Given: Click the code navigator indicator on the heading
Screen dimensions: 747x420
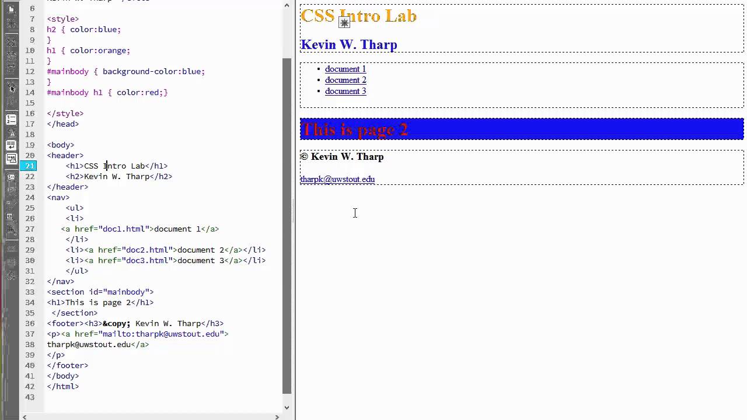Looking at the screenshot, I should click(x=344, y=23).
